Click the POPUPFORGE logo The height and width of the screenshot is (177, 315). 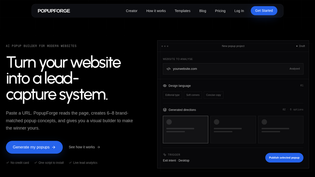click(54, 11)
